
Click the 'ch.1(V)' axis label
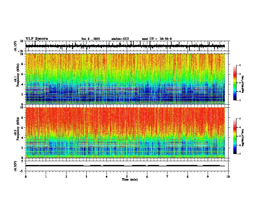click(16, 46)
